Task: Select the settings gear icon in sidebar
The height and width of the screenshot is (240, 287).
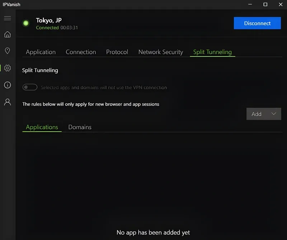Action: coord(7,68)
